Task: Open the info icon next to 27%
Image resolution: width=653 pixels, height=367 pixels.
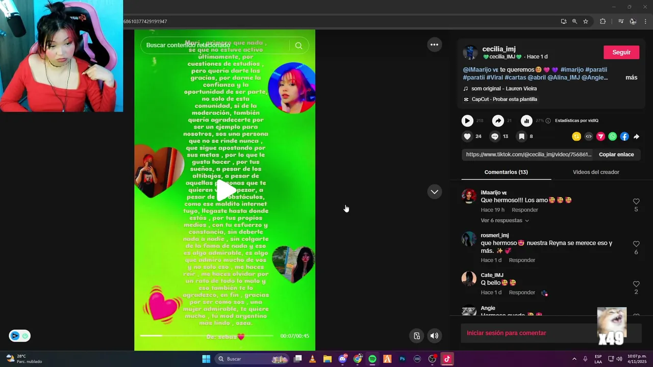Action: pos(548,121)
